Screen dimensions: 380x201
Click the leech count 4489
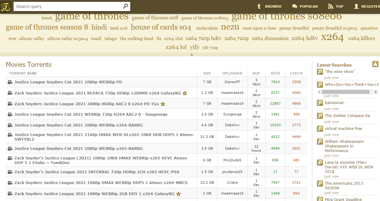coord(296,137)
